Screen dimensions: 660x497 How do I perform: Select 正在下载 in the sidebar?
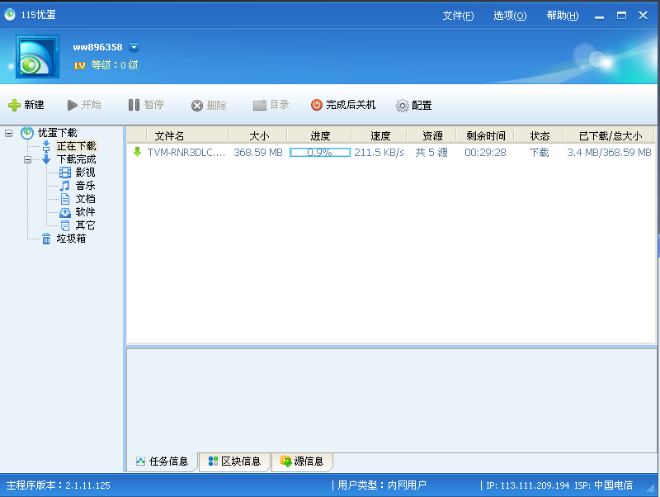[x=76, y=146]
